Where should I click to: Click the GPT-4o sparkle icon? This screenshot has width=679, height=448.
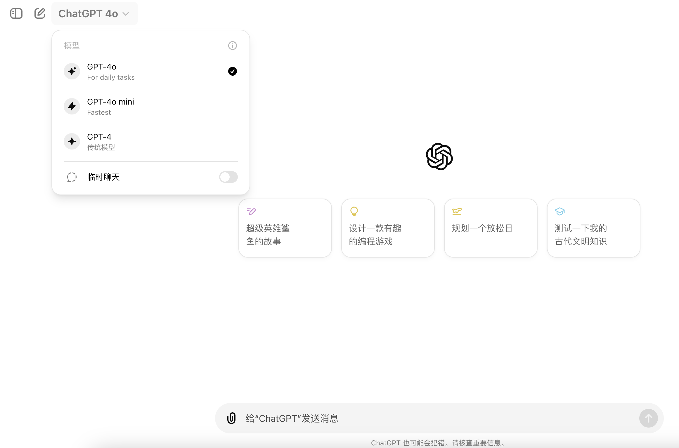click(x=72, y=71)
